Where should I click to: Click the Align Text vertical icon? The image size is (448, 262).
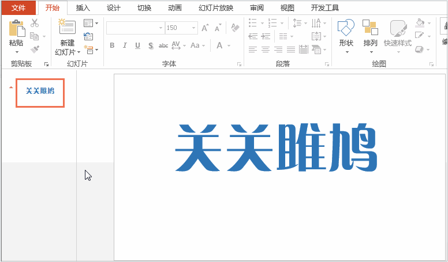coord(316,36)
